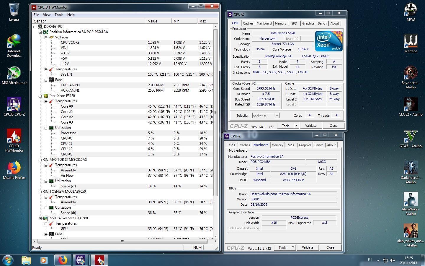Open About tab in lower CPU-Z
The image size is (425, 266).
331,145
